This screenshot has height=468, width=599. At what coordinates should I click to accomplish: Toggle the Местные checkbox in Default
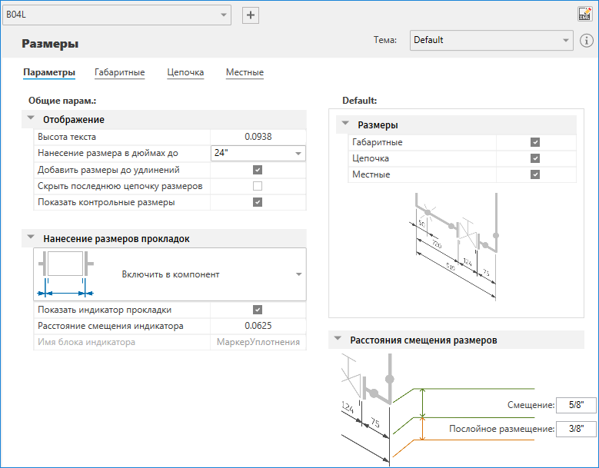pos(535,174)
